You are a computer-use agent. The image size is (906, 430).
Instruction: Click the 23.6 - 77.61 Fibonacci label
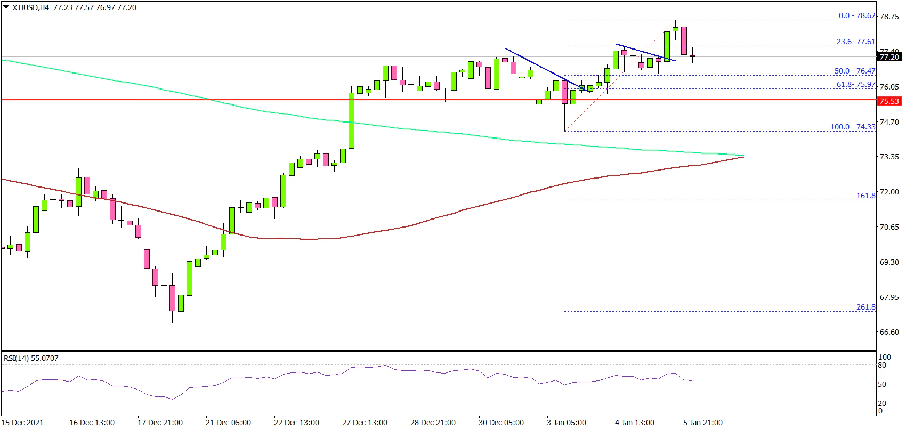[855, 42]
